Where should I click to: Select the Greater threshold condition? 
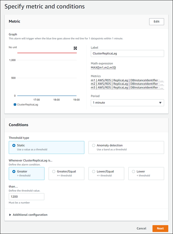pos(14,171)
